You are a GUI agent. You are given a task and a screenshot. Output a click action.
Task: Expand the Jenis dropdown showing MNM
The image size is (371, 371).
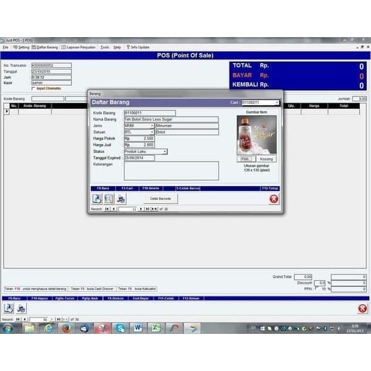click(x=152, y=126)
